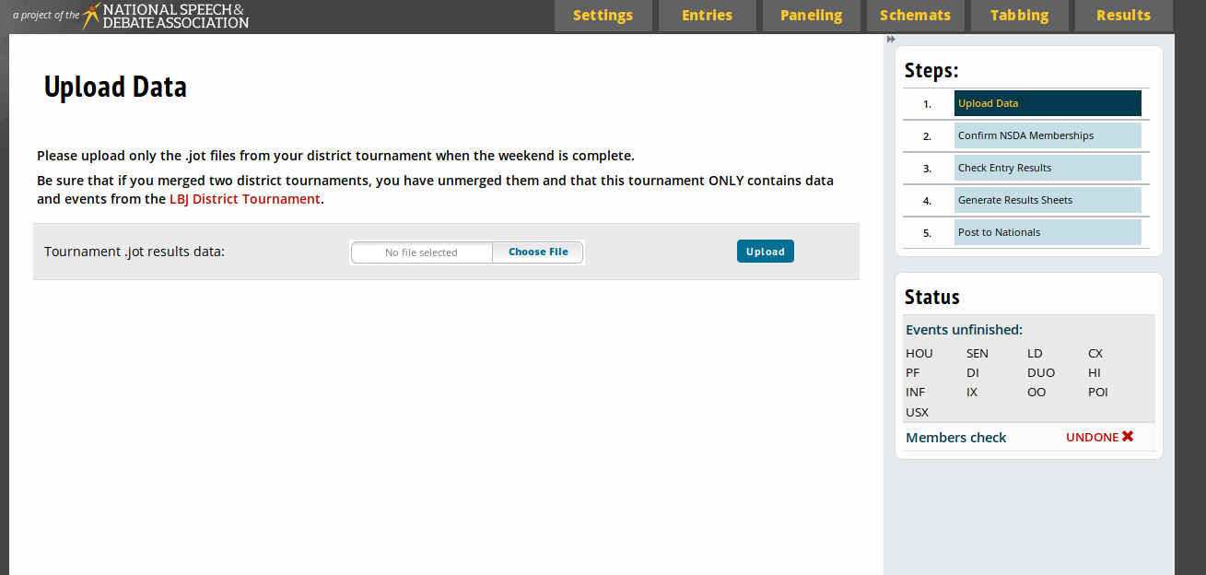Screen dimensions: 1206x575
Task: Go to Confirm NSDA Memberships step
Action: click(x=1047, y=135)
